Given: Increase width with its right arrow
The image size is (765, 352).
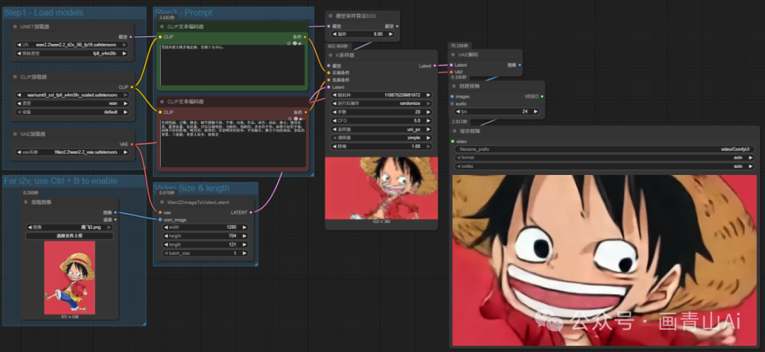Looking at the screenshot, I should tap(244, 227).
